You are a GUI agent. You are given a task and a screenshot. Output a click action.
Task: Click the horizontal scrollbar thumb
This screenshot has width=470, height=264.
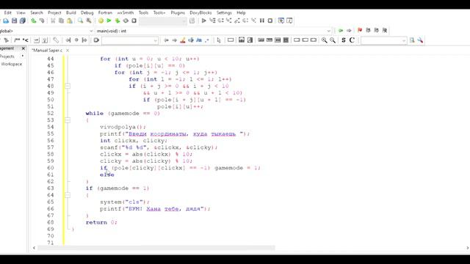point(156,248)
